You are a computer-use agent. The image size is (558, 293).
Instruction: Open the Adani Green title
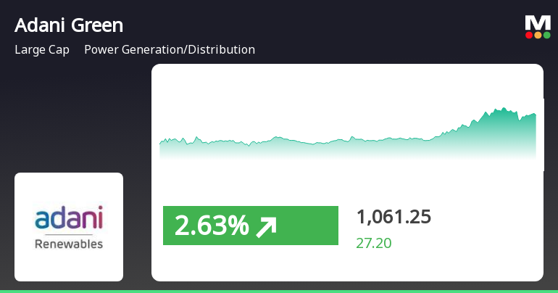69,25
